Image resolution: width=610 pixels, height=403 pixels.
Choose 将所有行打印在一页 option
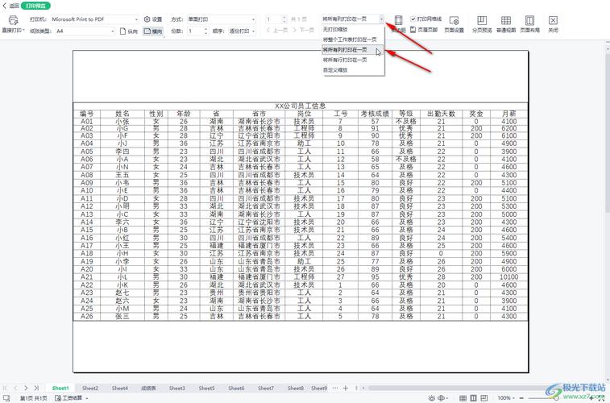[x=353, y=60]
